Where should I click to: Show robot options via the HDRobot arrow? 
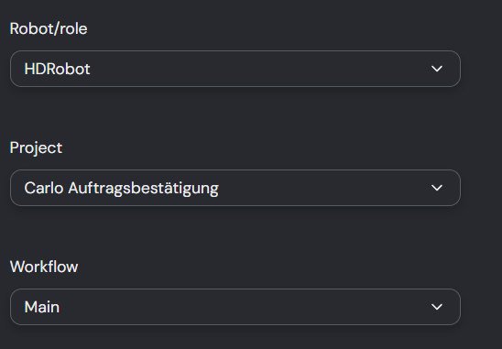tap(437, 69)
